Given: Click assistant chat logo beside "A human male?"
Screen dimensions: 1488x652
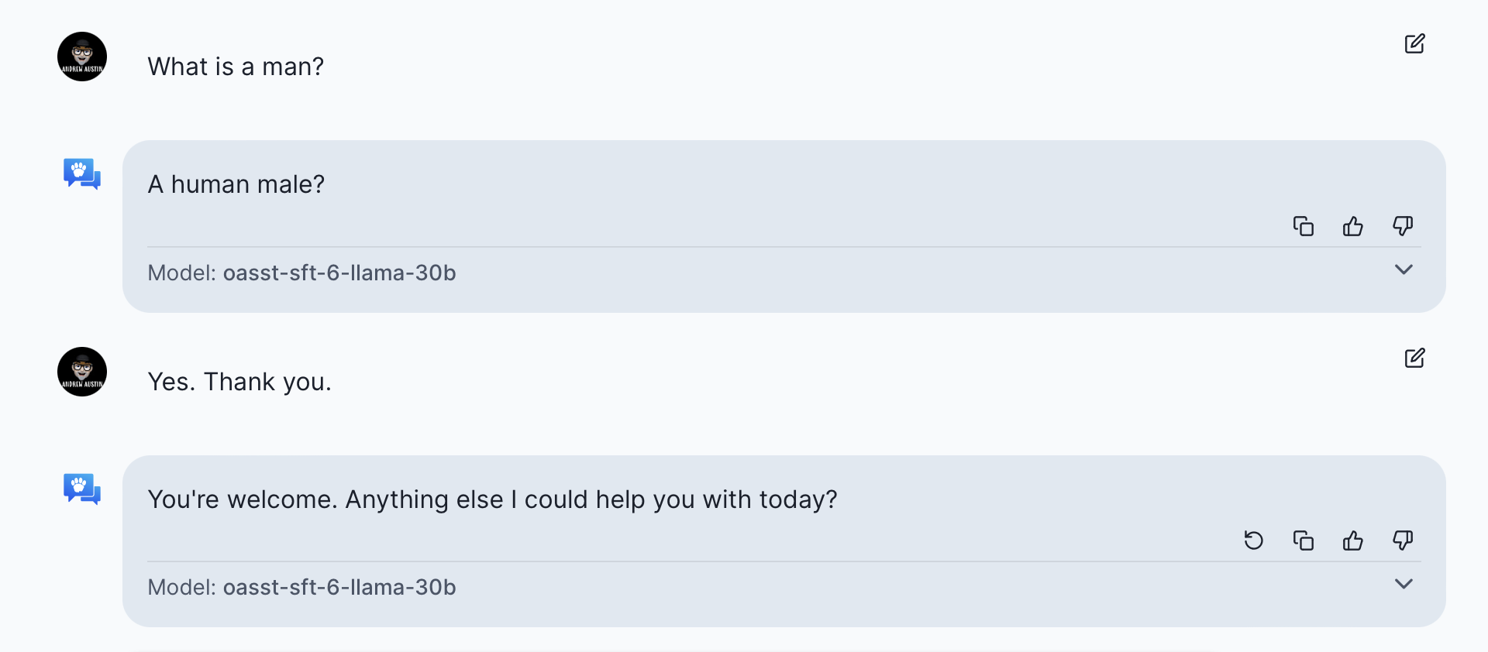Looking at the screenshot, I should coord(82,173).
